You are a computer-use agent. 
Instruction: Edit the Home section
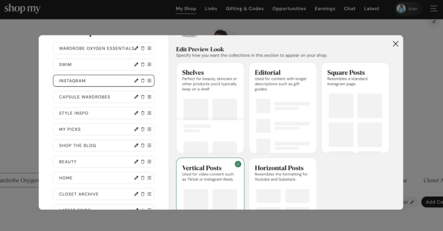[x=136, y=178]
